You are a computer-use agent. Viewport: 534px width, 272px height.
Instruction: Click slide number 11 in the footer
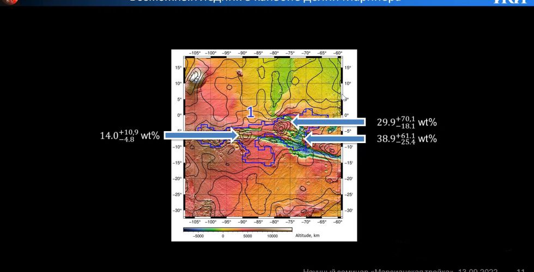pyautogui.click(x=520, y=270)
